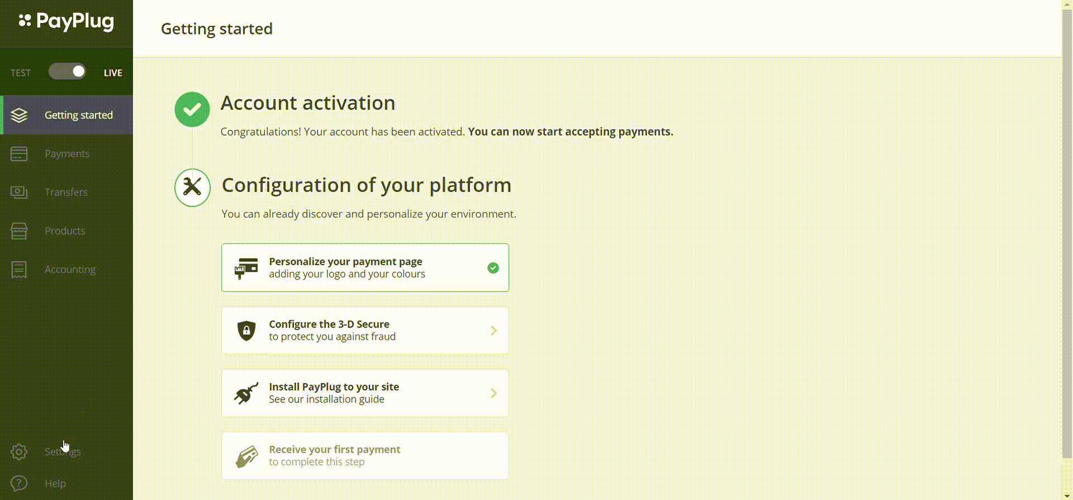Open the Accounting page
Viewport: 1073px width, 500px height.
[x=67, y=270]
